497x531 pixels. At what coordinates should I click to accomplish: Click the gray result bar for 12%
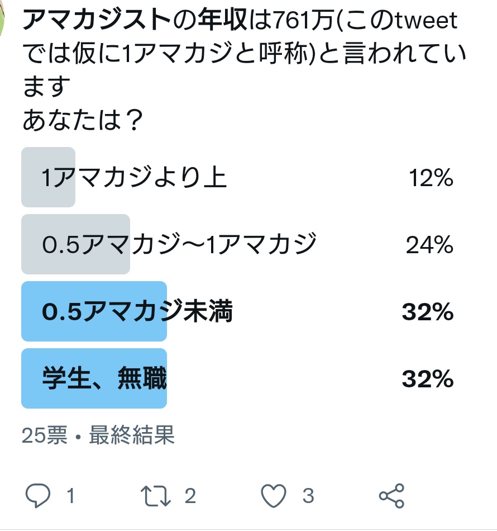point(49,177)
